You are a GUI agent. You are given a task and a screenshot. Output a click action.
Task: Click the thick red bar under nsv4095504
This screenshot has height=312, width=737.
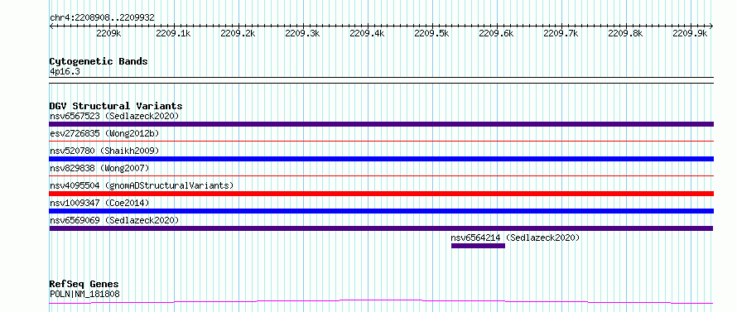[381, 194]
